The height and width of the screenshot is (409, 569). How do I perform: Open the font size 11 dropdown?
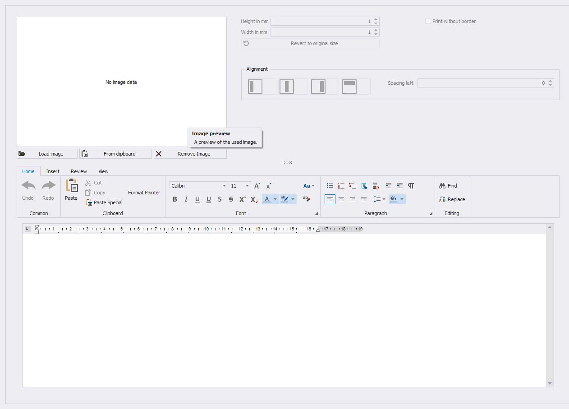(248, 186)
